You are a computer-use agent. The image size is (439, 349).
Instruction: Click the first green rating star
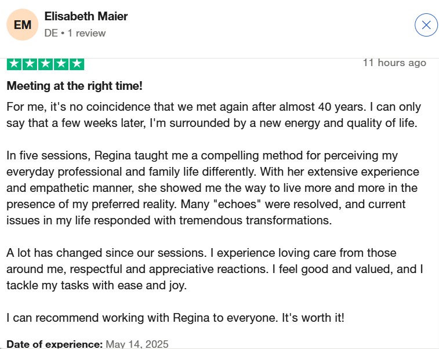(x=14, y=64)
